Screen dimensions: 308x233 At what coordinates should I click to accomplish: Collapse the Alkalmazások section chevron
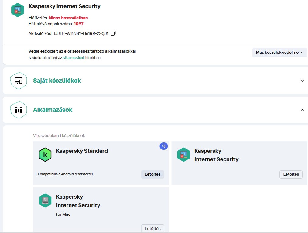[302, 110]
